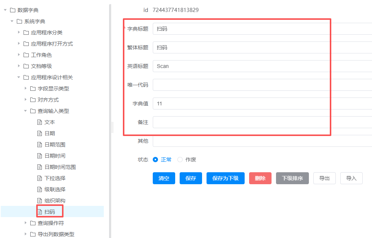Image resolution: width=372 pixels, height=238 pixels.
Task: Click the folder icon next to 文档等级
Action: coord(26,66)
